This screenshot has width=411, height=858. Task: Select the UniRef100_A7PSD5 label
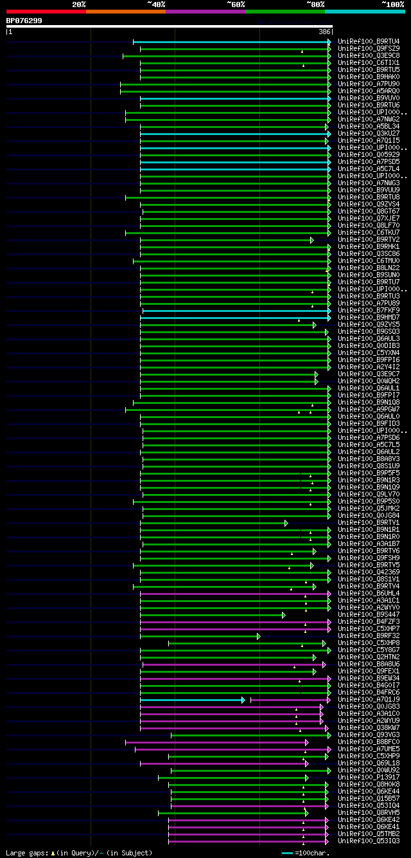[369, 162]
